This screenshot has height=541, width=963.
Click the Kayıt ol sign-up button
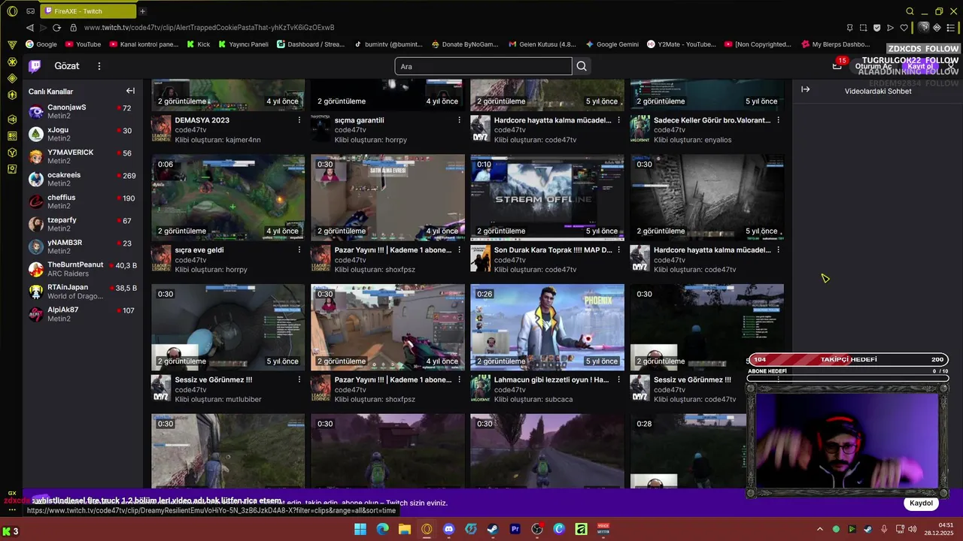point(920,66)
